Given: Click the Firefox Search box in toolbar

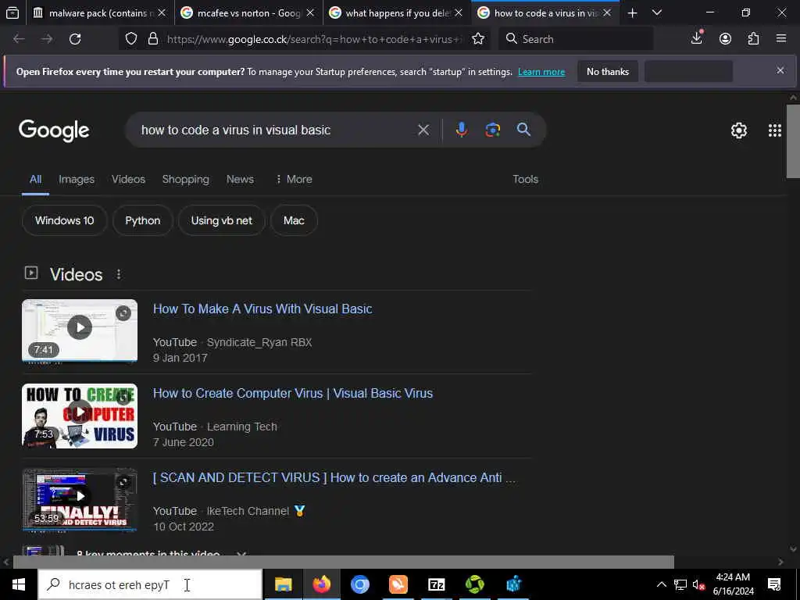Looking at the screenshot, I should tap(577, 39).
